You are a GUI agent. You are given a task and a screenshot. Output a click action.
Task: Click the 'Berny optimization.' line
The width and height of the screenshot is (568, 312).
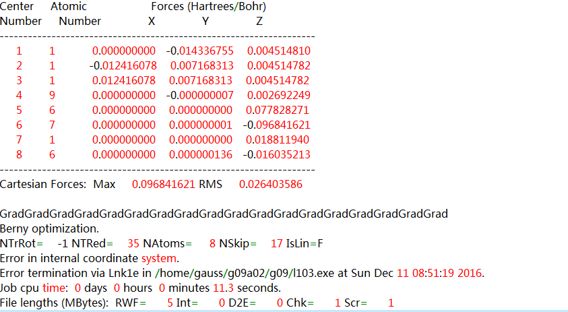pos(49,229)
